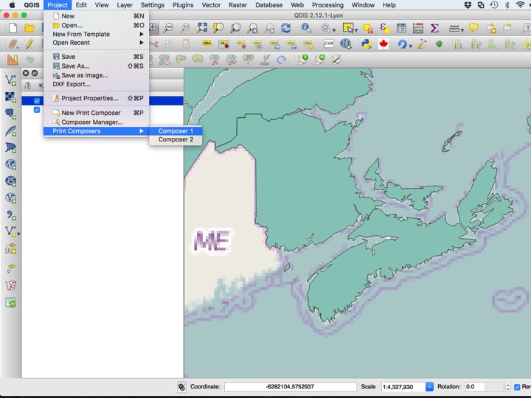Select the Identify Features tool

pos(306,28)
